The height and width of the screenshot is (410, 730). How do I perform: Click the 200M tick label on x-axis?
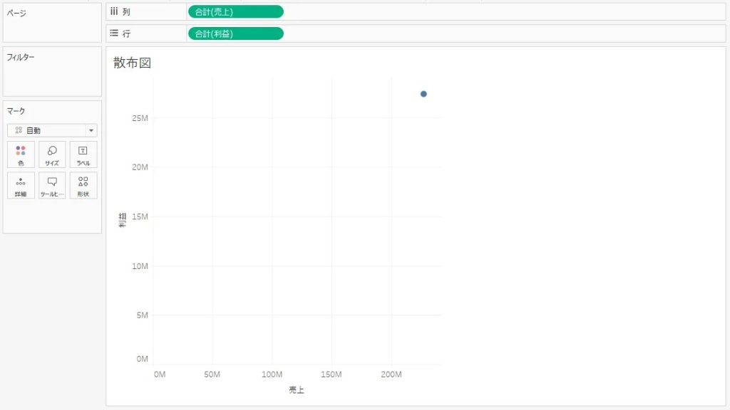click(391, 374)
